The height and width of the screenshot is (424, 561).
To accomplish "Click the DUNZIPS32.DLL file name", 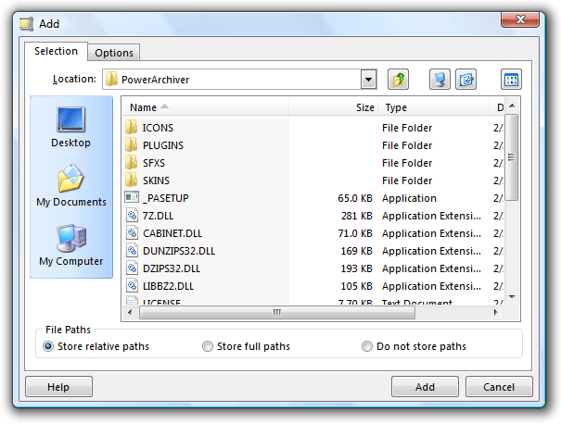I will coord(179,251).
